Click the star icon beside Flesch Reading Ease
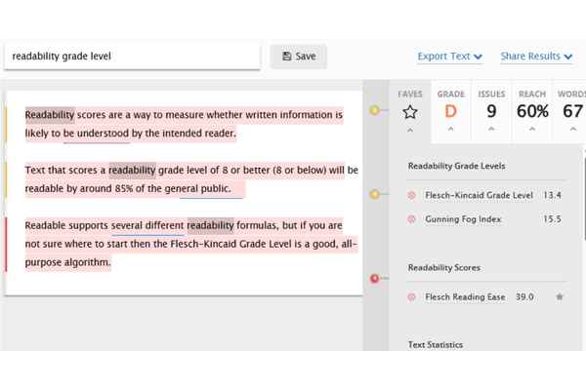This screenshot has width=586, height=390. pos(560,296)
